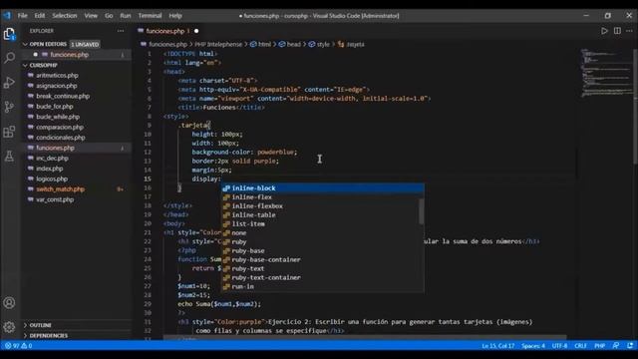Open asignacion.php in the explorer
638x359 pixels.
pos(77,86)
